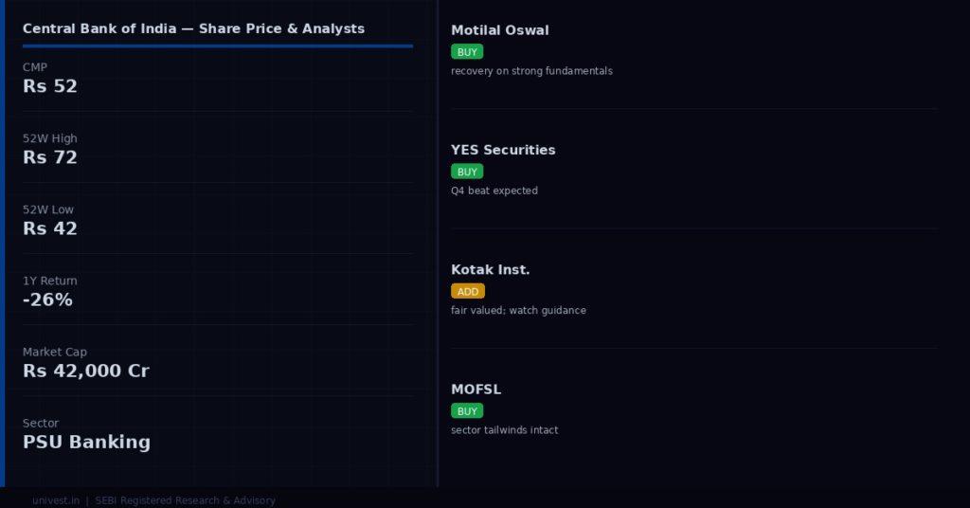Click the SEBI Registered Research & Advisory text
This screenshot has height=508, width=970.
click(185, 500)
